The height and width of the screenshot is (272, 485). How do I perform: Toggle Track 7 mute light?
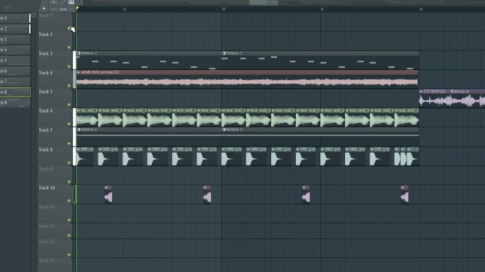tap(69, 144)
